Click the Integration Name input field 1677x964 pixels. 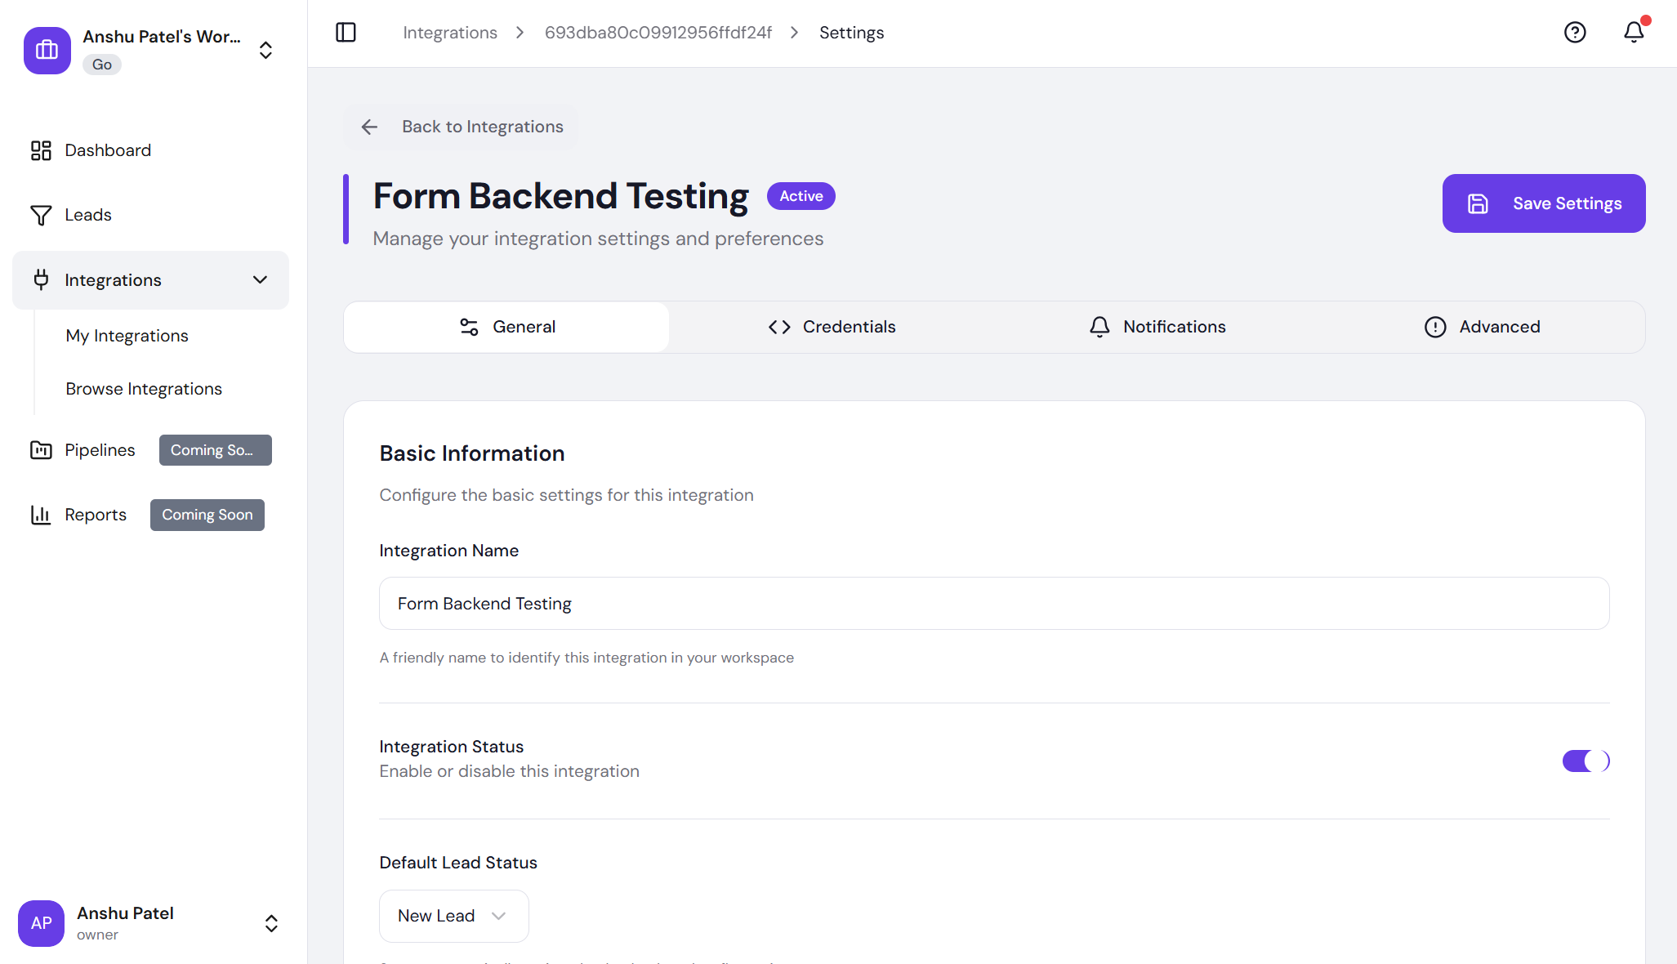993,604
